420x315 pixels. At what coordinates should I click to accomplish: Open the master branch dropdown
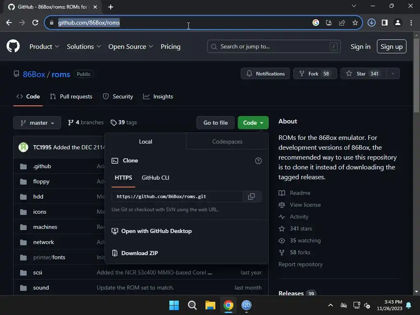(x=37, y=123)
